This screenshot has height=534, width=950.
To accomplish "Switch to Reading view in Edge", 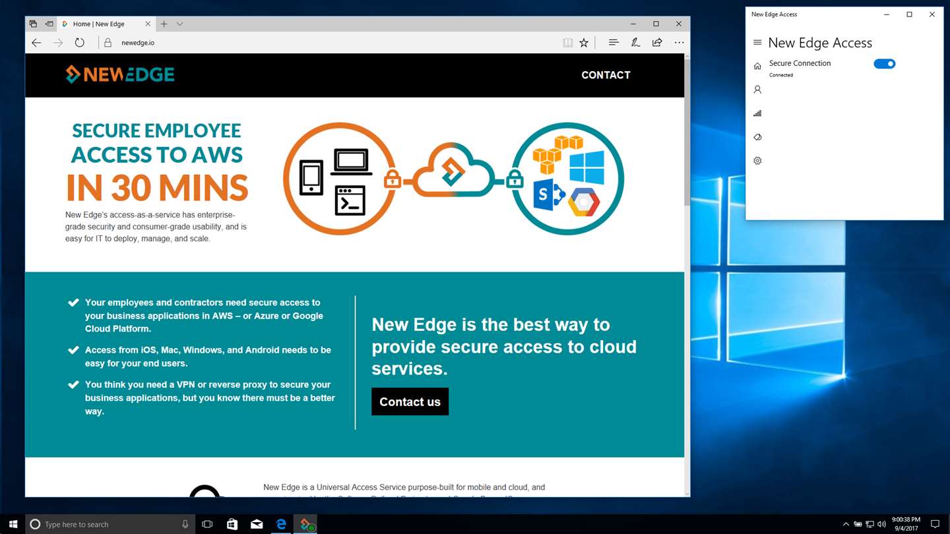I will [x=567, y=43].
